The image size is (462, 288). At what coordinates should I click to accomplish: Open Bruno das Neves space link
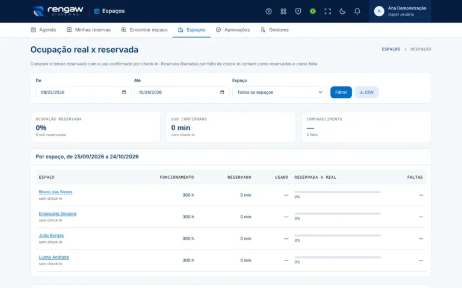[55, 192]
